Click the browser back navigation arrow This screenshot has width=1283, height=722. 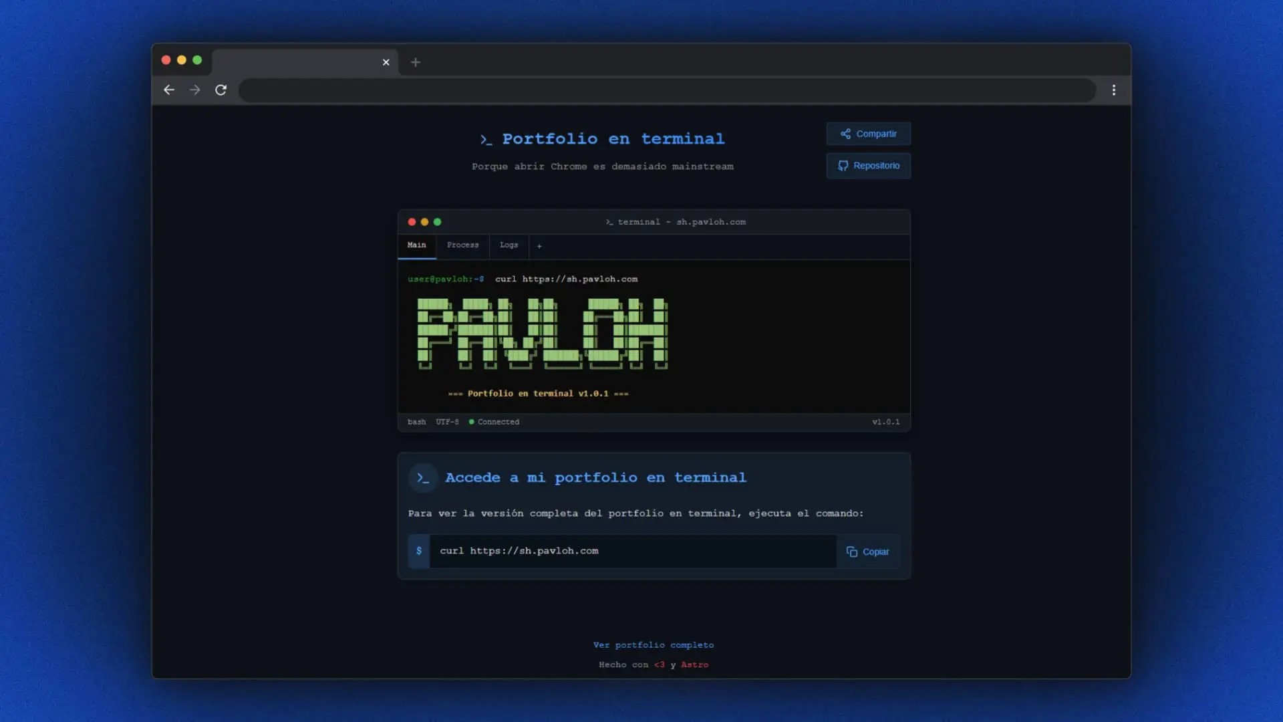pos(168,90)
